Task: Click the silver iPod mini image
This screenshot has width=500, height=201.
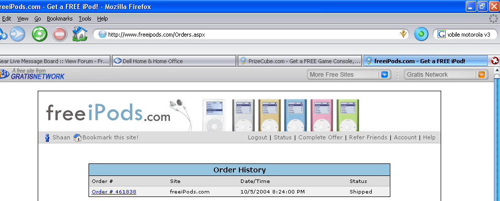Action: [243, 115]
